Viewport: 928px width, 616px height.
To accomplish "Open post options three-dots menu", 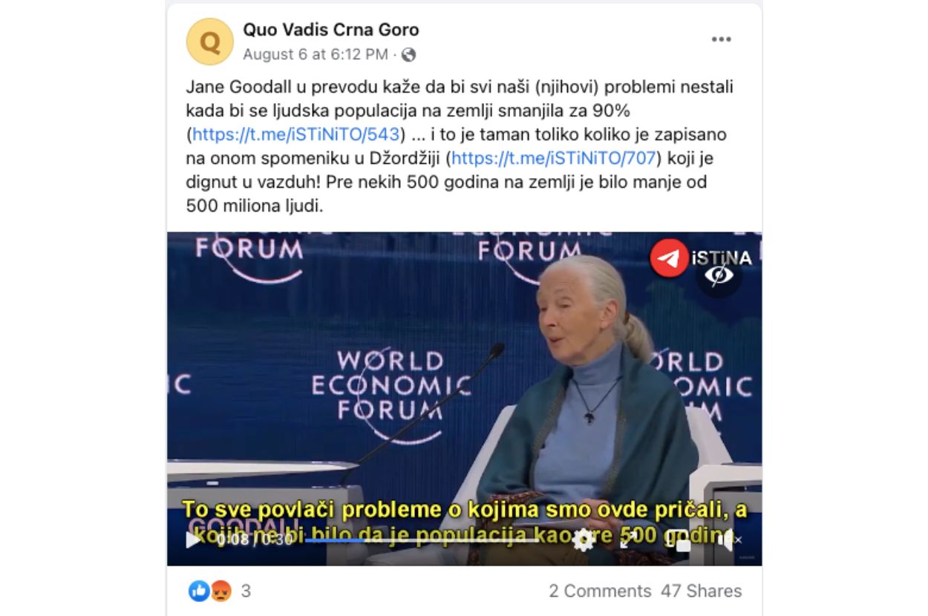I will click(722, 39).
